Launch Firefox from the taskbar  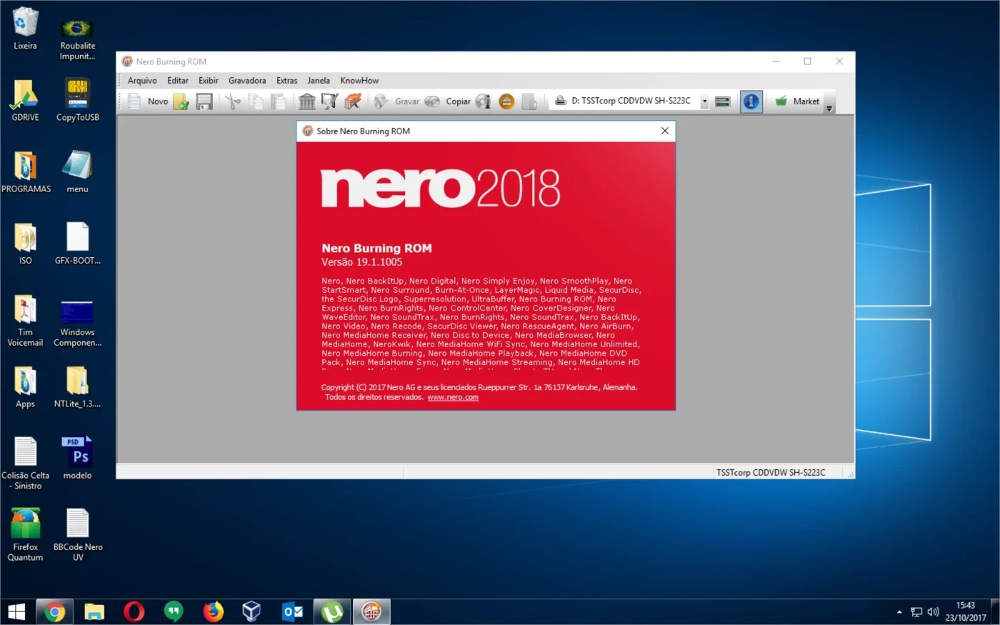(x=213, y=612)
